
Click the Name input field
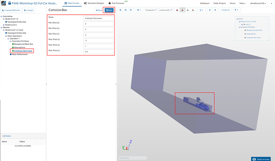(99, 18)
